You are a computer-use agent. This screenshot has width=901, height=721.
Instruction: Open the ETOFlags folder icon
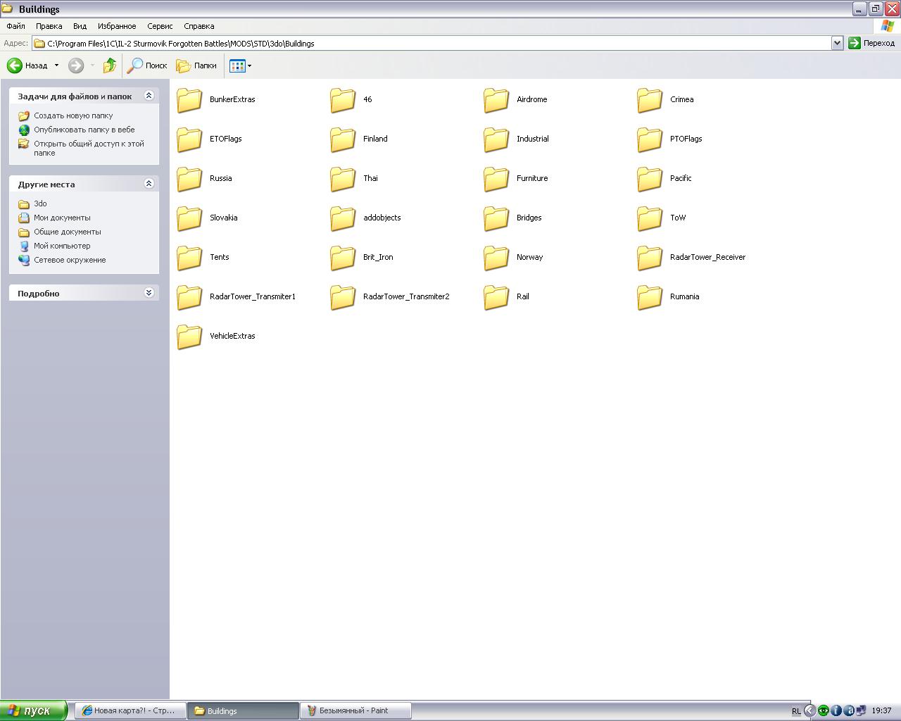189,139
